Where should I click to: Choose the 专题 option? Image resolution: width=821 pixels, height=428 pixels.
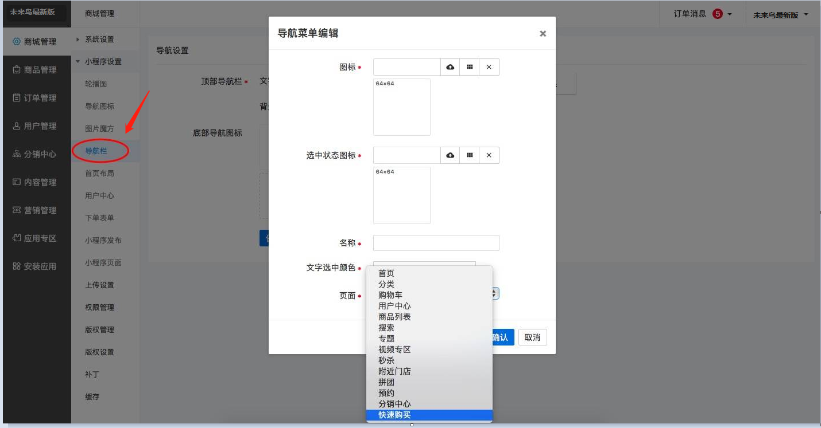[429, 339]
